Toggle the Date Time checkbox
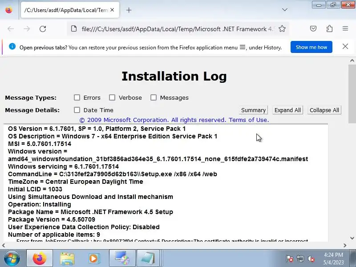The image size is (356, 267). click(x=77, y=110)
